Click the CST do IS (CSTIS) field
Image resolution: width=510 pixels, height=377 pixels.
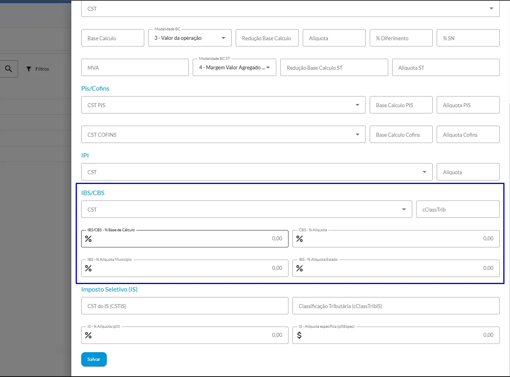pyautogui.click(x=185, y=306)
